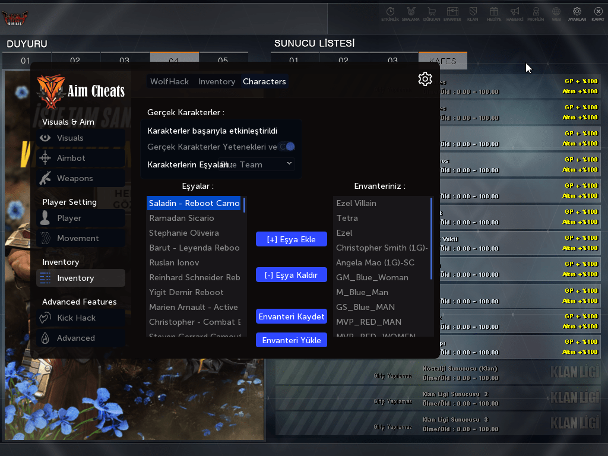Viewport: 608px width, 456px height.
Task: Click the [+] Eşya Ekle button
Action: coord(291,239)
